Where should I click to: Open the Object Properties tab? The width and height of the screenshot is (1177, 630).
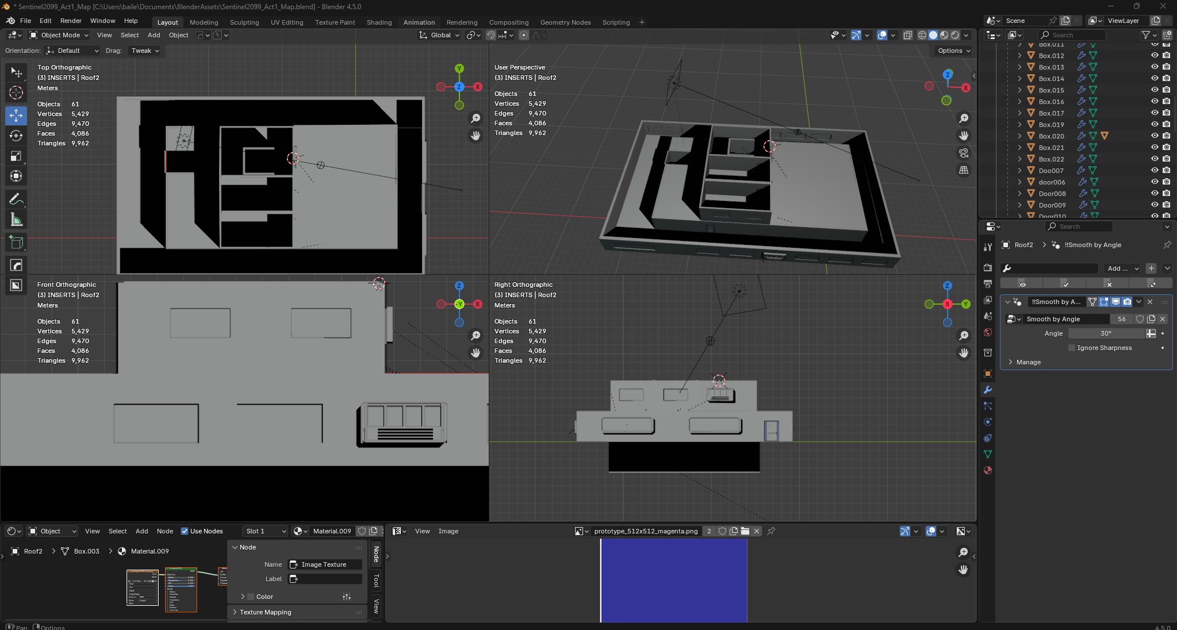tap(988, 374)
